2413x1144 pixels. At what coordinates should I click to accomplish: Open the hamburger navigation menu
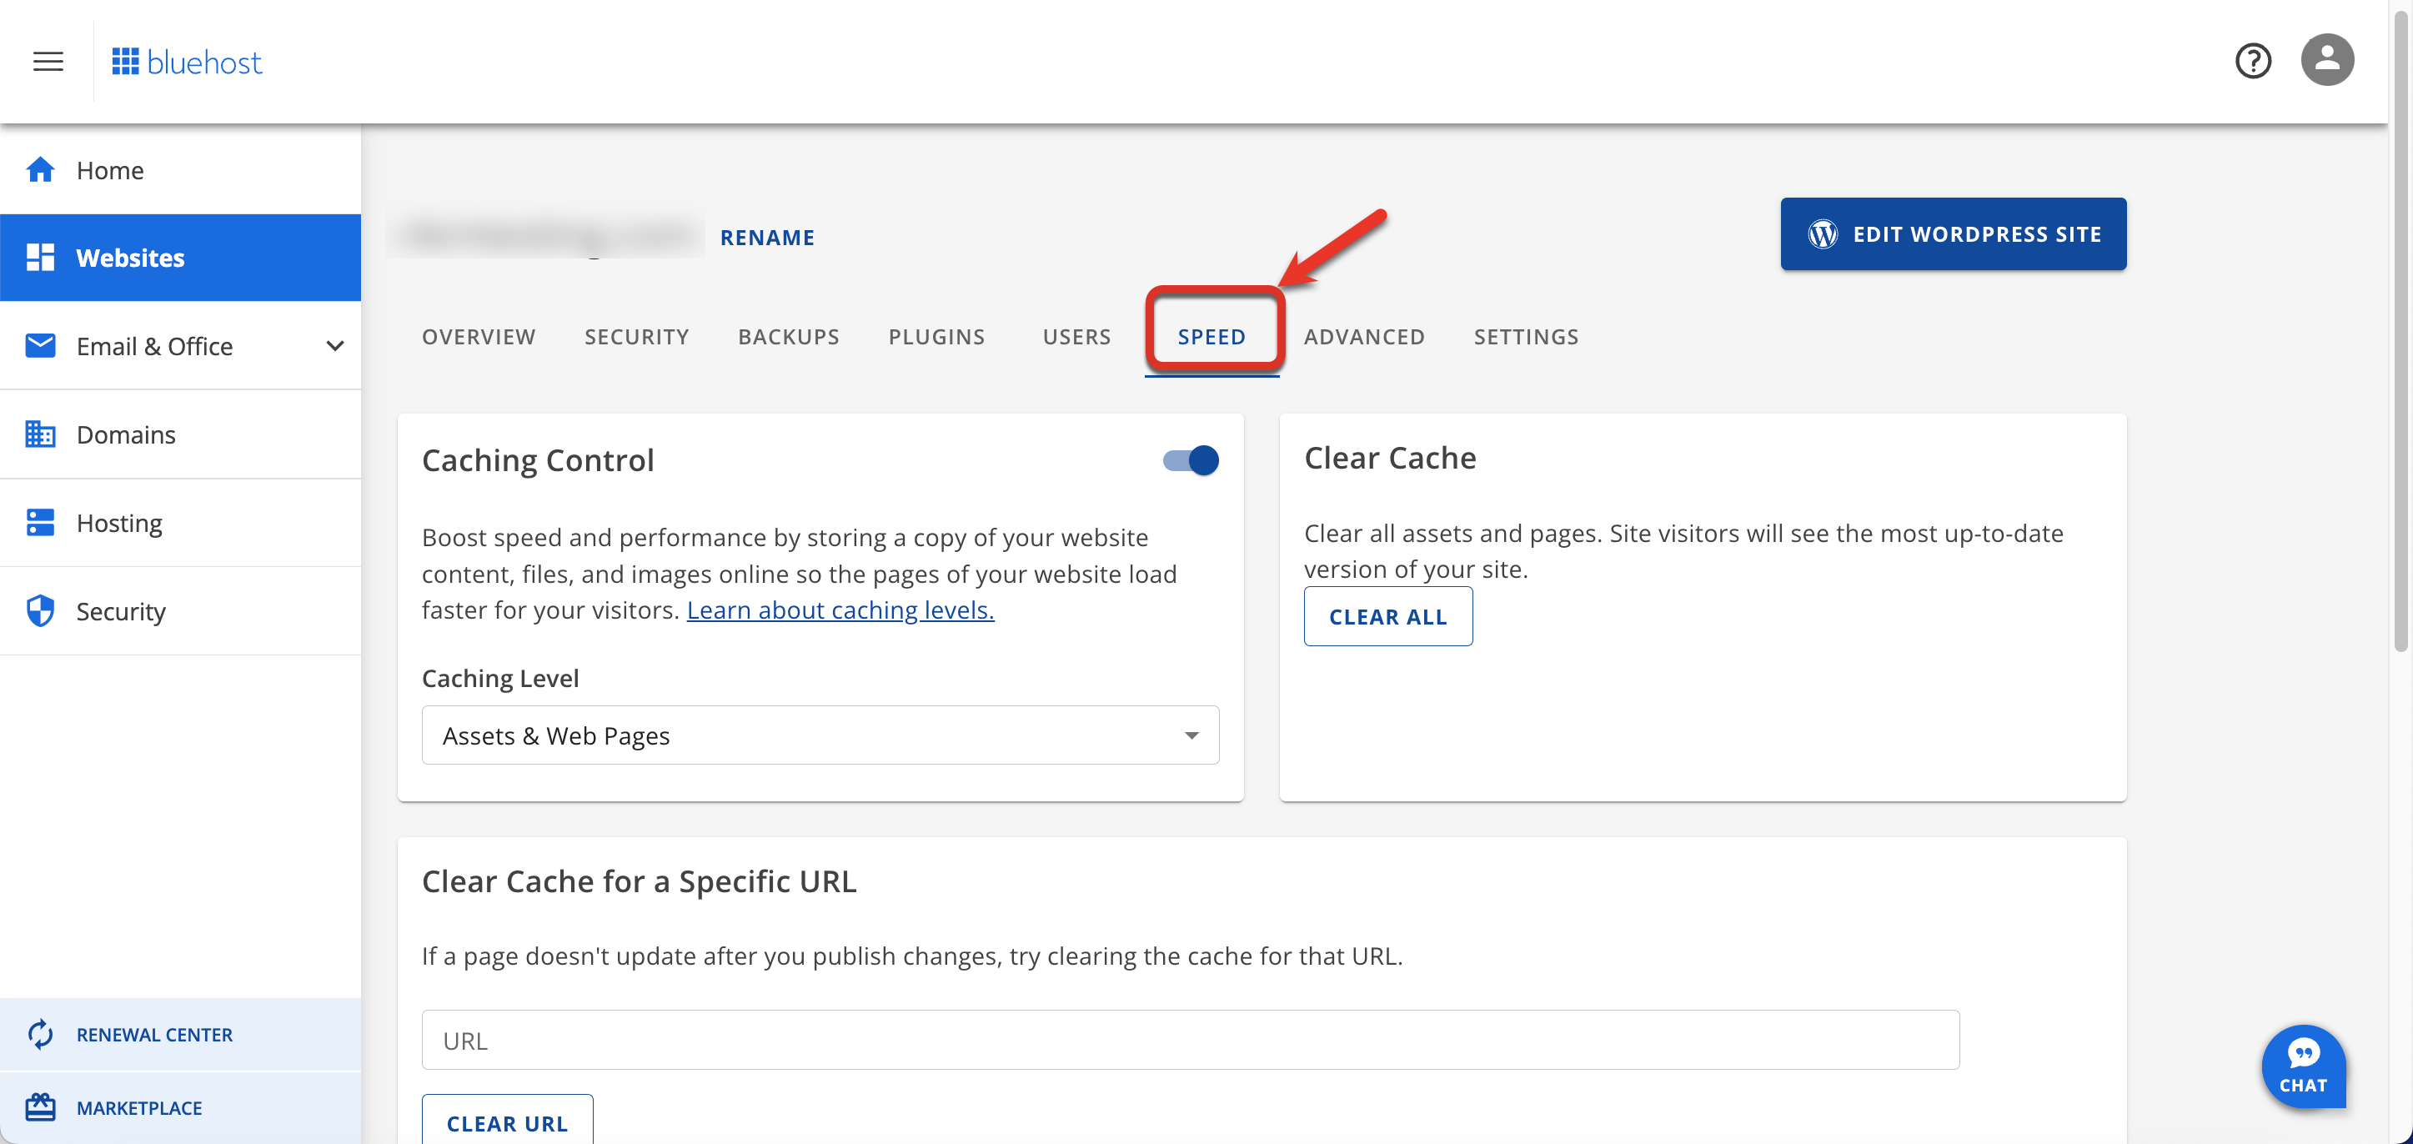coord(48,62)
